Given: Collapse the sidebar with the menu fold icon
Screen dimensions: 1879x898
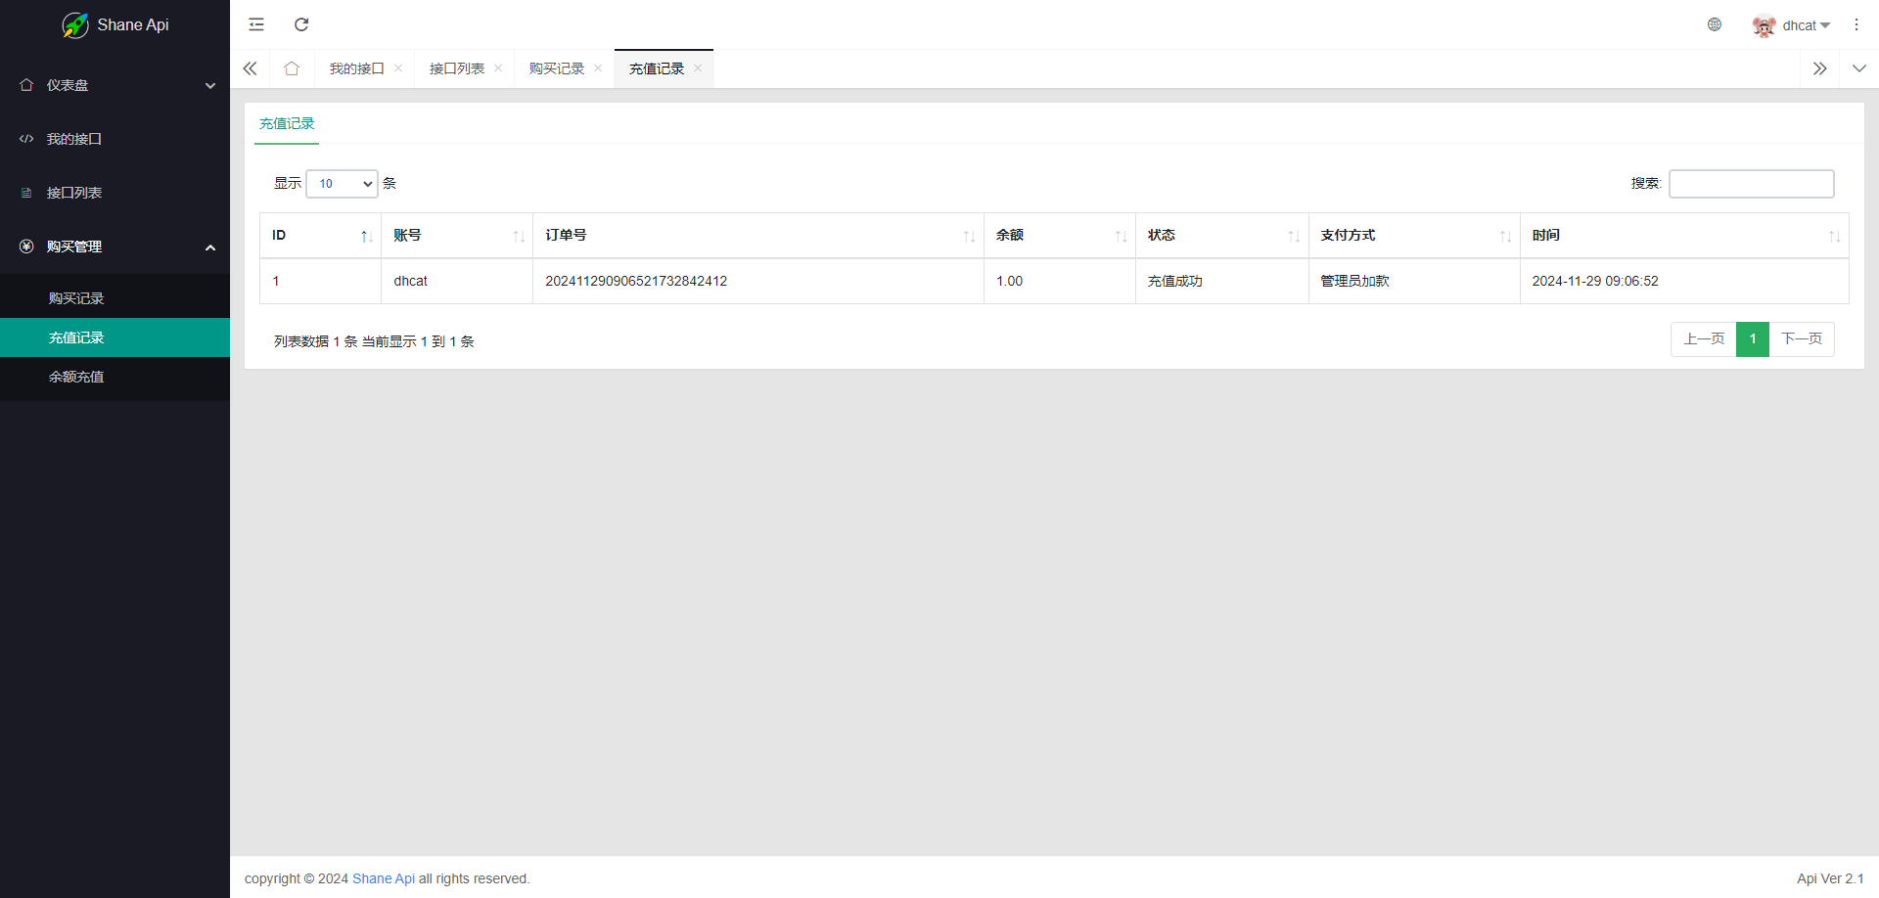Looking at the screenshot, I should tap(256, 24).
